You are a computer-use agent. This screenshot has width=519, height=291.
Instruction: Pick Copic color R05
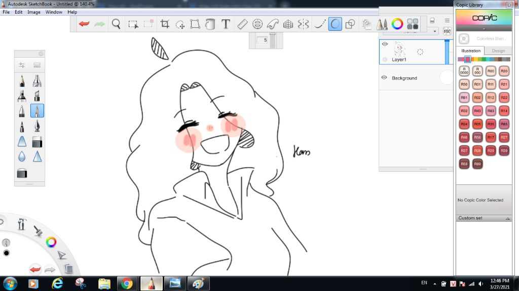[477, 124]
